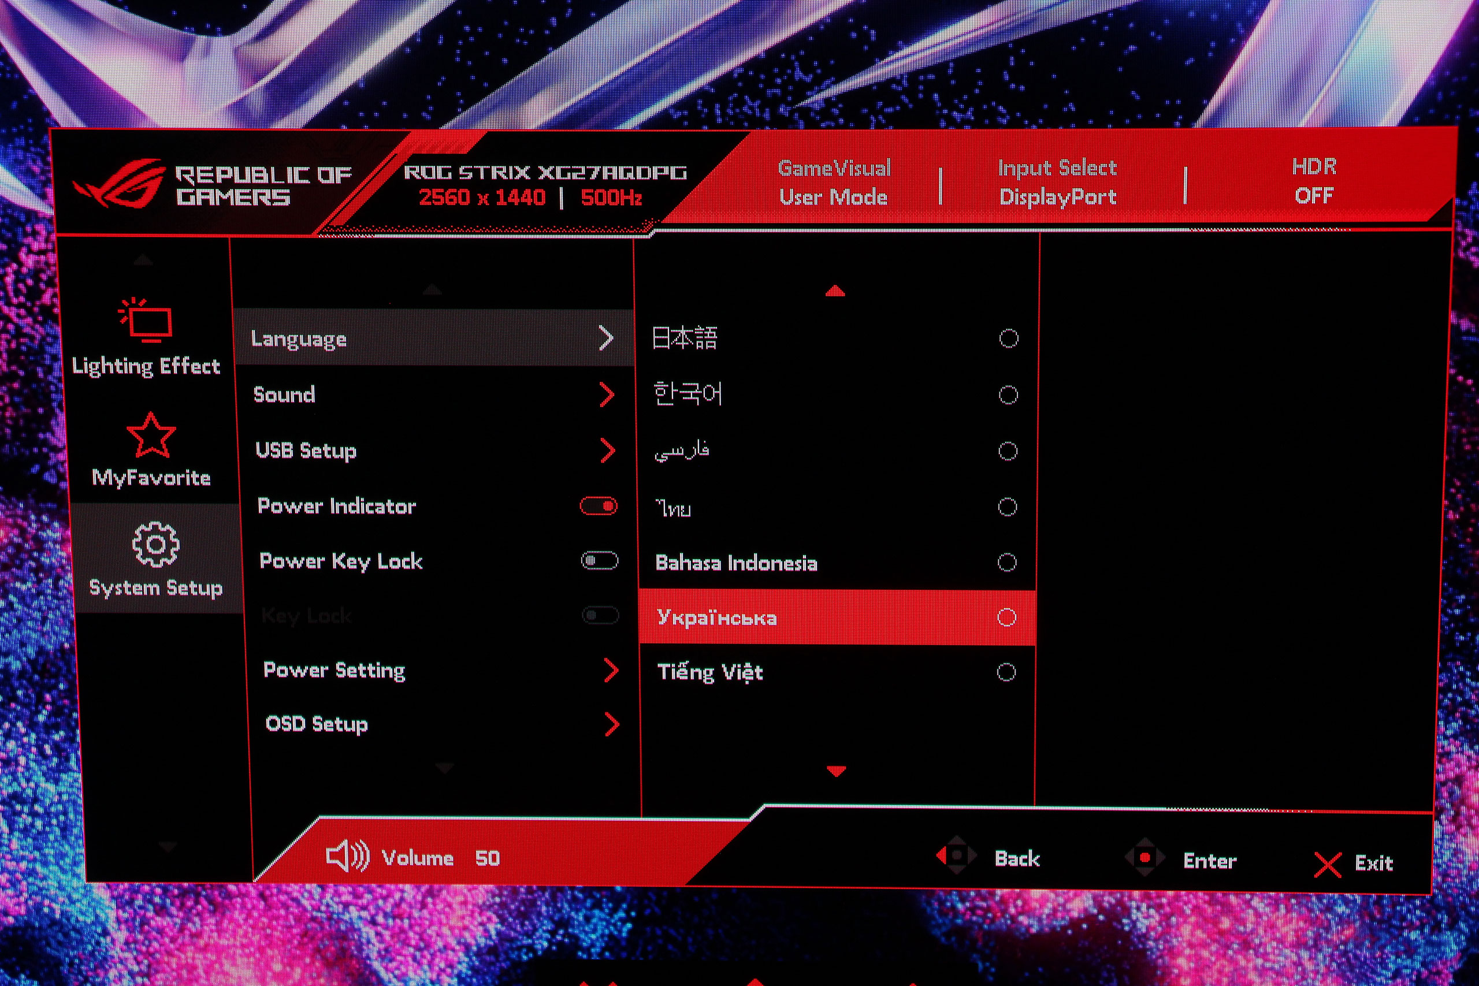Screen dimensions: 1479x986
Task: Click the ROG eye logo
Action: click(x=120, y=184)
